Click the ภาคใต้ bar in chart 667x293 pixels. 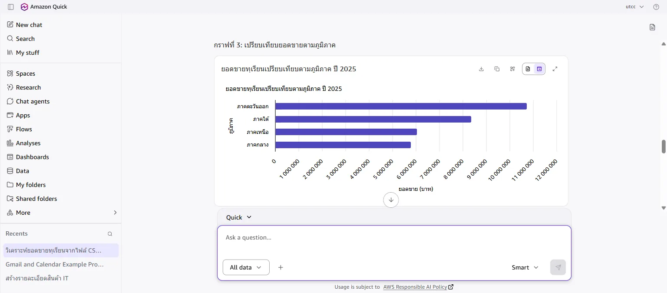373,119
